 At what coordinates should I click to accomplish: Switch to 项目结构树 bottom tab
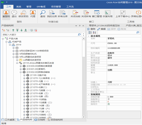[55, 120]
